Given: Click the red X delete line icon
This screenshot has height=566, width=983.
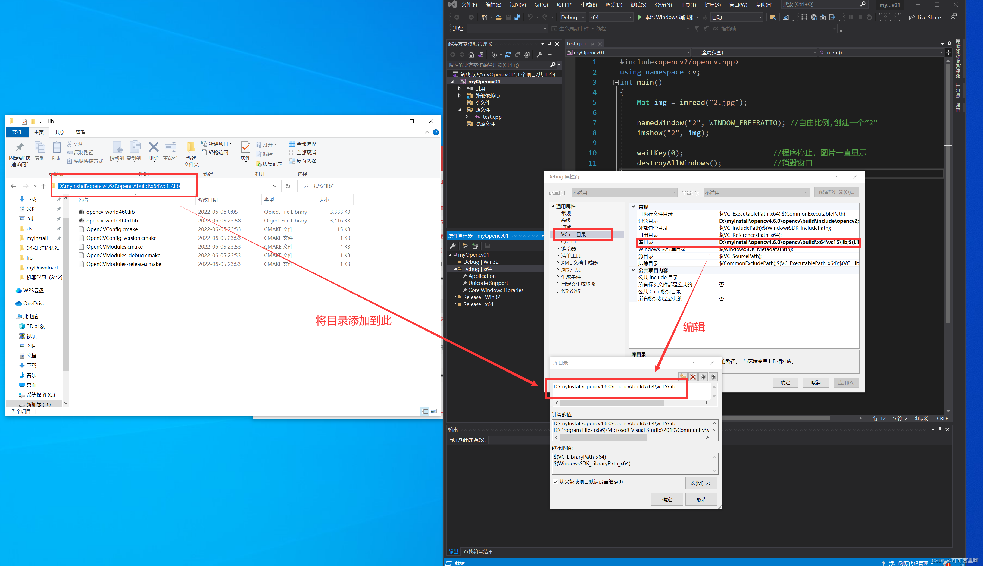Looking at the screenshot, I should 693,377.
